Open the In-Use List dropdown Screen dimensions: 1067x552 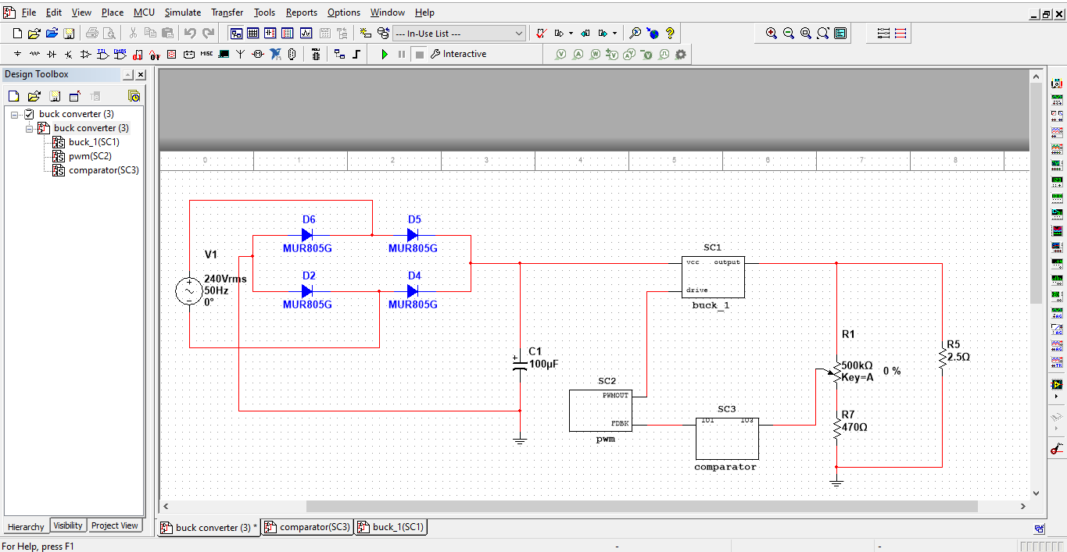tap(519, 34)
